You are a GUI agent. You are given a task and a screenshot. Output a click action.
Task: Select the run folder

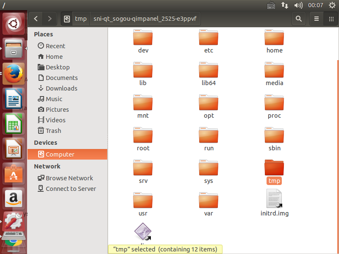click(x=208, y=139)
